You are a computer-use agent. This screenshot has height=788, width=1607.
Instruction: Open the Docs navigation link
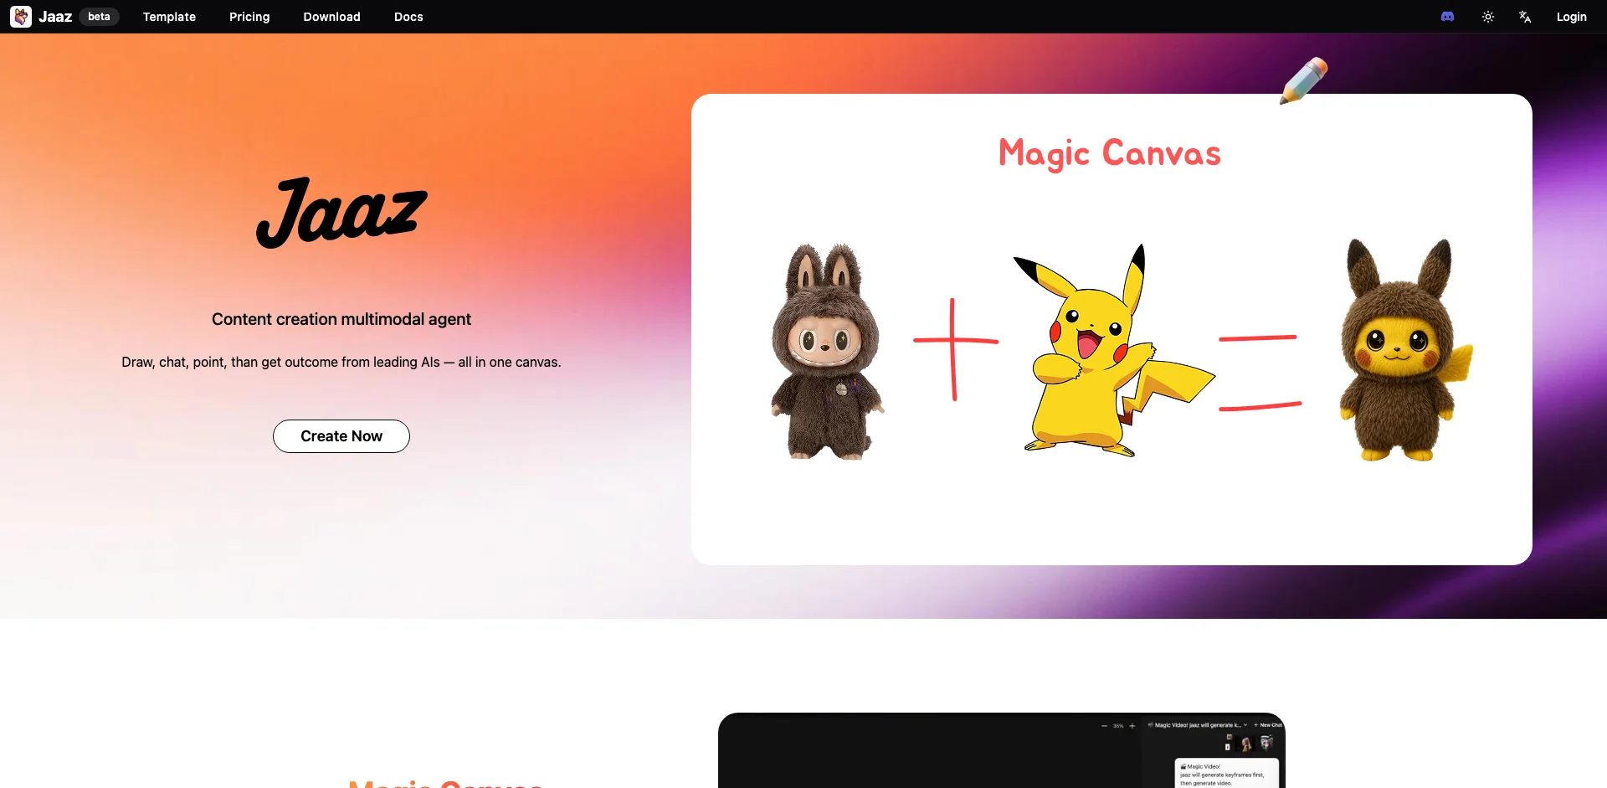tap(408, 17)
